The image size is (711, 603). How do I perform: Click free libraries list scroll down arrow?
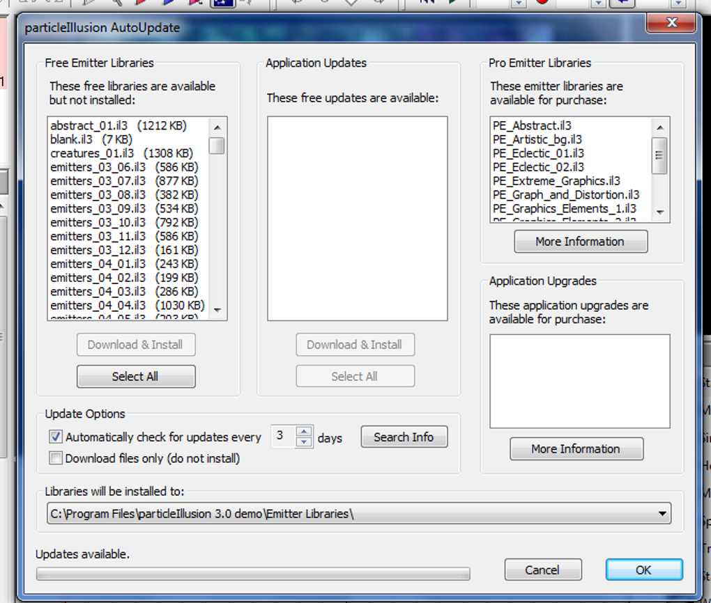[217, 310]
